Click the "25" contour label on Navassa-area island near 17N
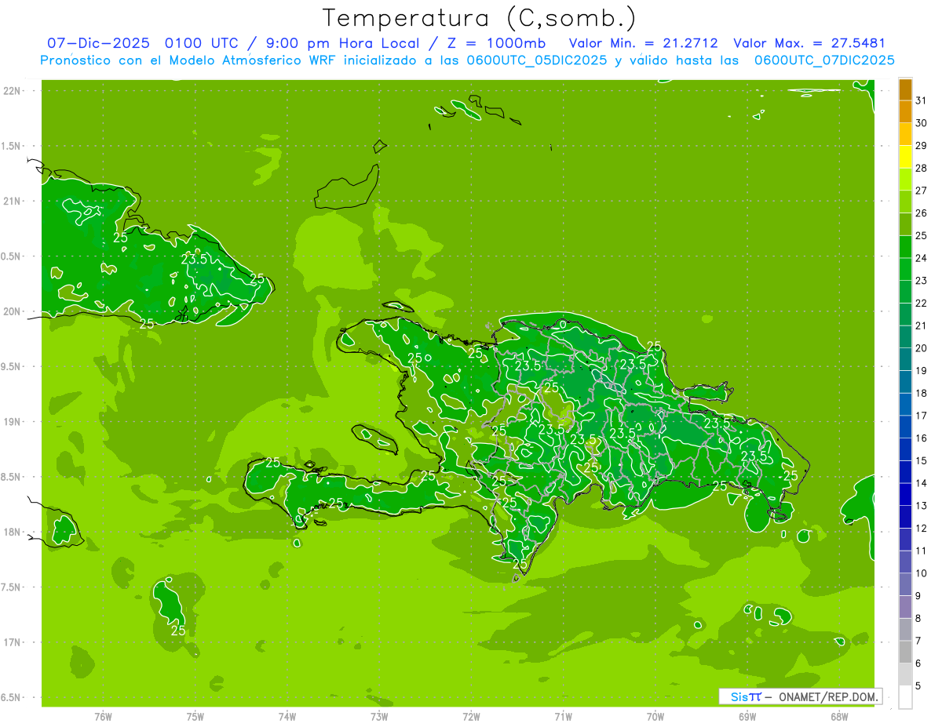This screenshot has height=727, width=942. point(178,631)
